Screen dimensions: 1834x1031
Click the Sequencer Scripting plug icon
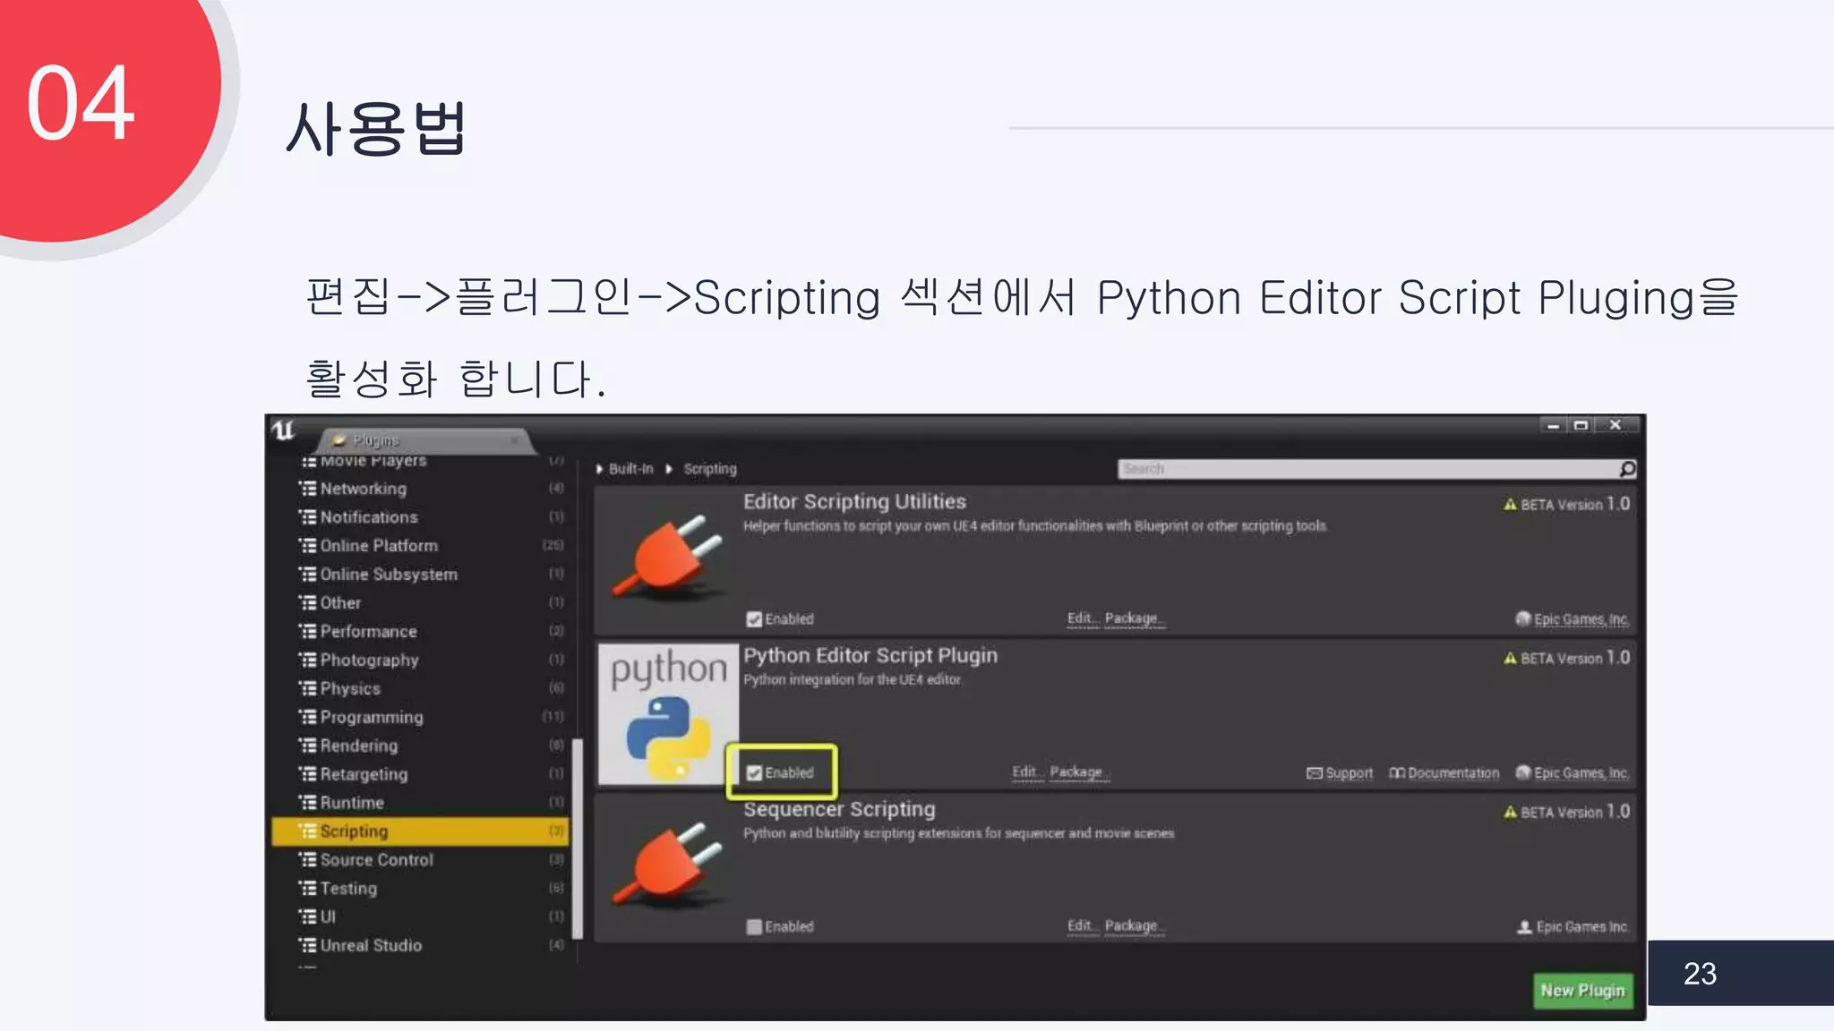click(x=668, y=867)
